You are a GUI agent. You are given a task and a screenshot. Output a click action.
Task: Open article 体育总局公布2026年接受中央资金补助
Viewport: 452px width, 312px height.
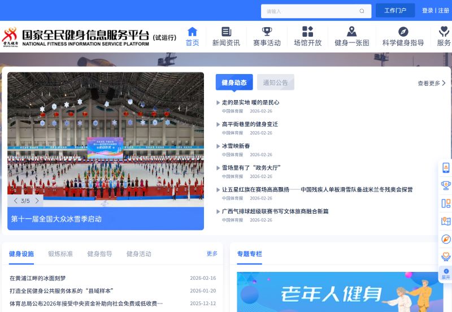pyautogui.click(x=86, y=304)
